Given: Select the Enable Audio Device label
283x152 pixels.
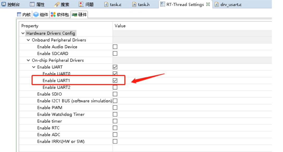Looking at the screenshot, I should [x=57, y=47].
